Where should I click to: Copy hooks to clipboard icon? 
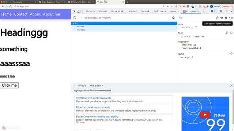231,33
